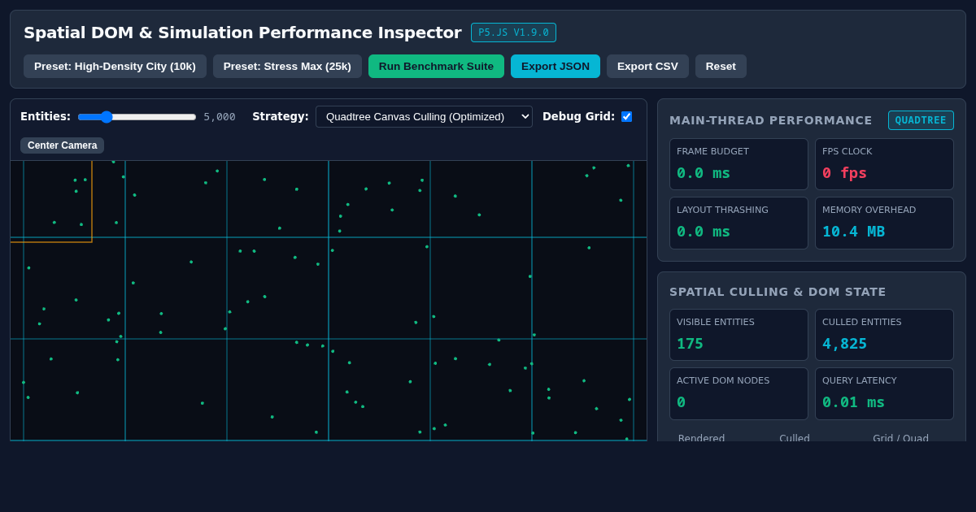Click the Culled legend label
Viewport: 976px width, 512px height.
[795, 438]
